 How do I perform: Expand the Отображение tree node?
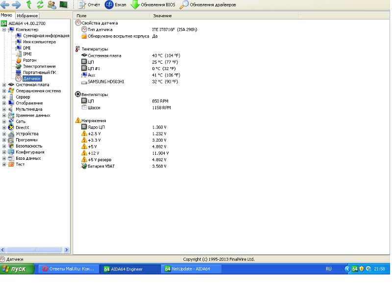point(4,103)
